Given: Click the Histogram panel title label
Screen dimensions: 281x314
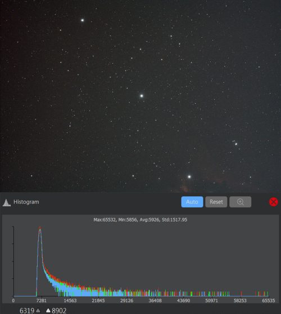Looking at the screenshot, I should tap(26, 202).
